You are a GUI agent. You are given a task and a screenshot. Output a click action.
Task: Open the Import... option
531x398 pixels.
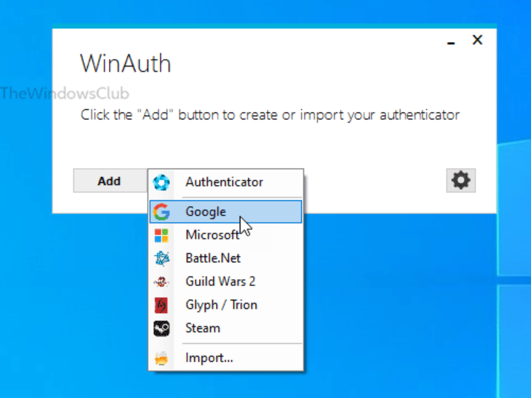point(226,358)
